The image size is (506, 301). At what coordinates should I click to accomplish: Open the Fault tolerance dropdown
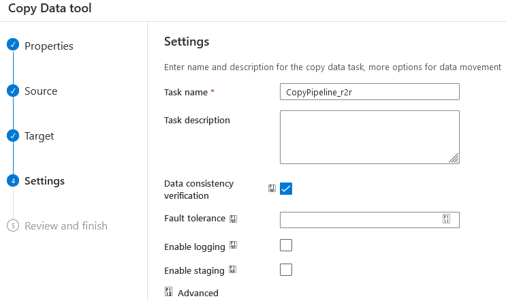tap(370, 220)
